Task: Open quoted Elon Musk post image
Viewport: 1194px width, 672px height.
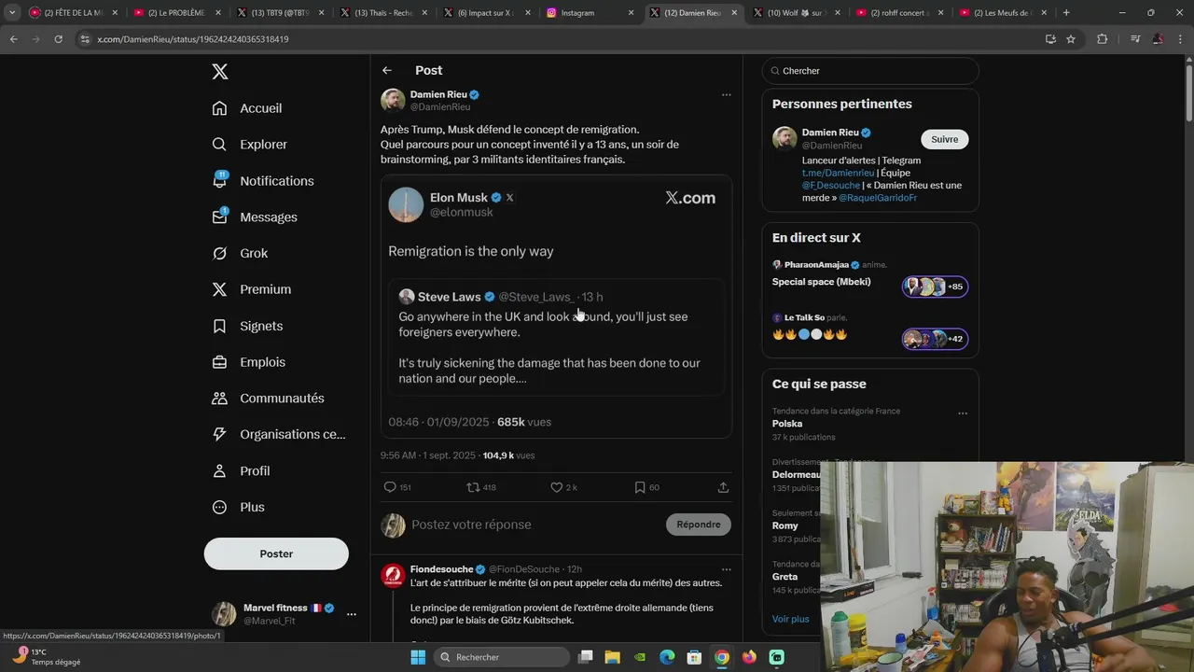Action: [x=556, y=307]
